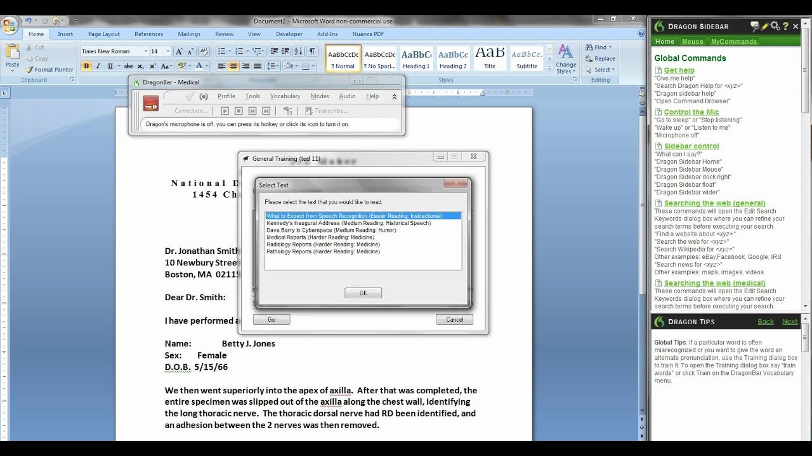Image resolution: width=812 pixels, height=456 pixels.
Task: Click Go in General Training window
Action: (x=272, y=319)
